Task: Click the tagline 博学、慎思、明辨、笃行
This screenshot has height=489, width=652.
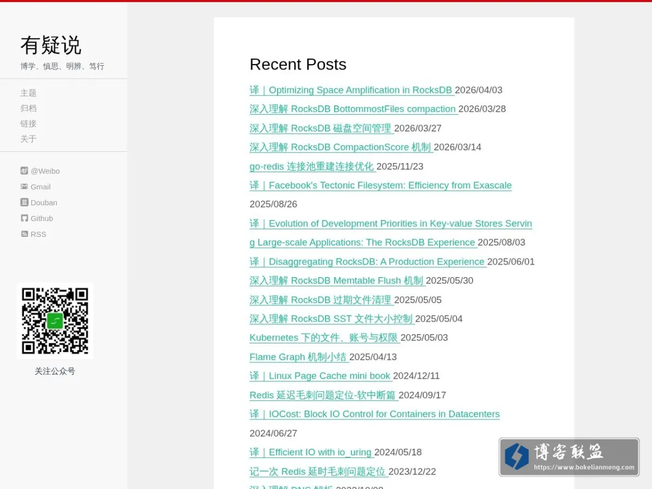Action: pos(62,66)
